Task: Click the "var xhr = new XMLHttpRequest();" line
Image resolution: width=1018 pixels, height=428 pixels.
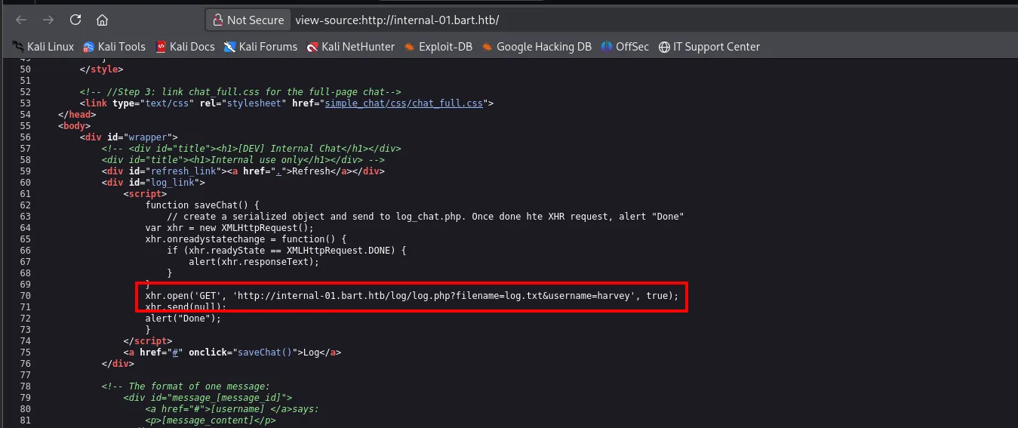Action: (x=229, y=227)
